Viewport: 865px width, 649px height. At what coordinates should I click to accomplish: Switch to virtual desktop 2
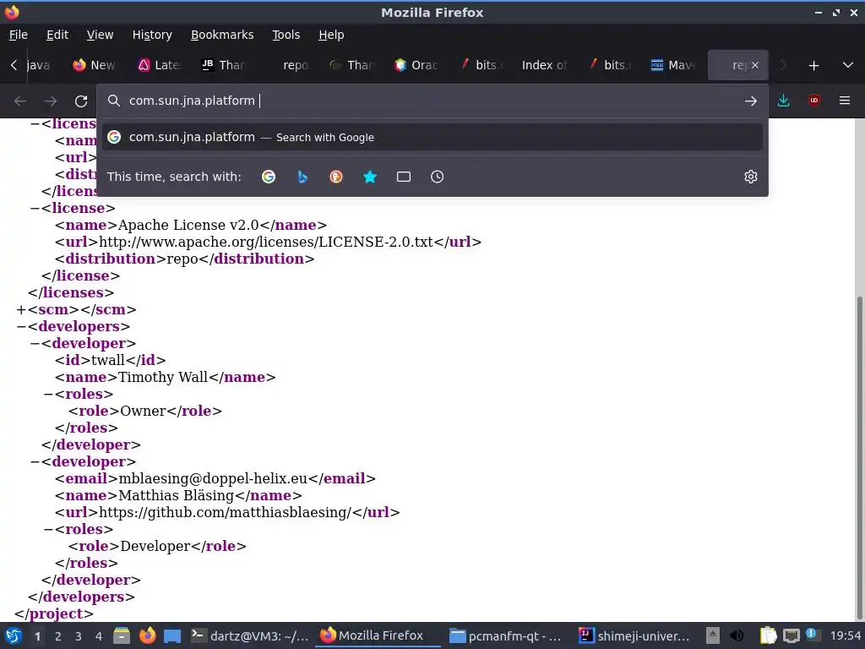pyautogui.click(x=57, y=636)
